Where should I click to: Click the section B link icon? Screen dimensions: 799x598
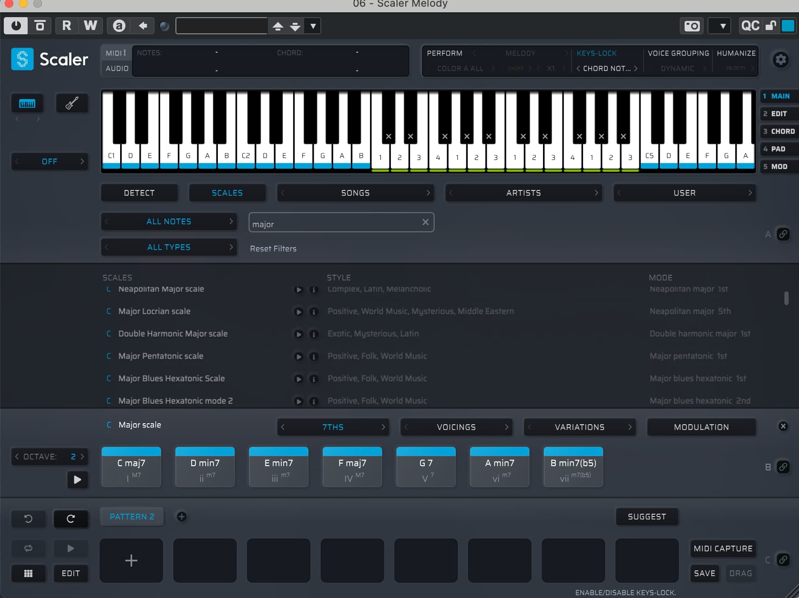(783, 467)
